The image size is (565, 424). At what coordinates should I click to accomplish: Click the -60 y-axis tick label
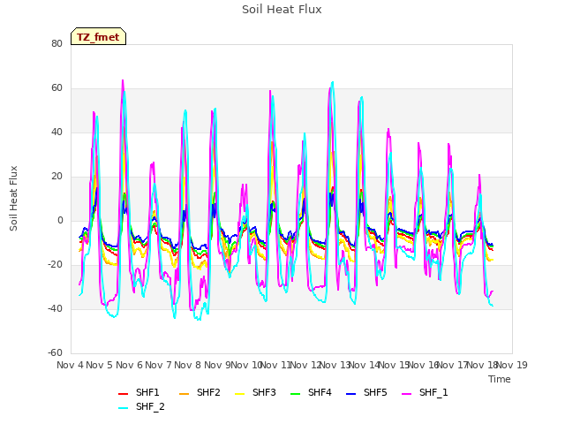[x=55, y=353]
